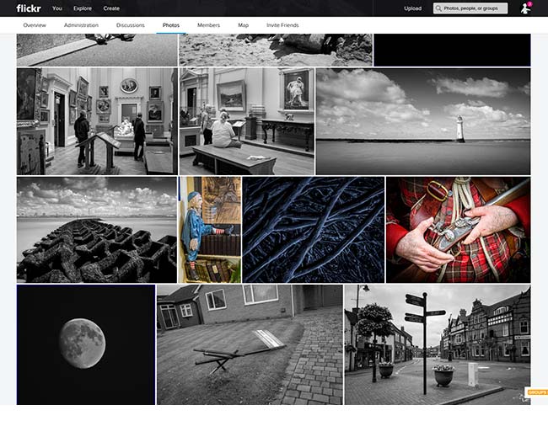Open the street signpost town photo
This screenshot has height=421, width=548.
[438, 344]
